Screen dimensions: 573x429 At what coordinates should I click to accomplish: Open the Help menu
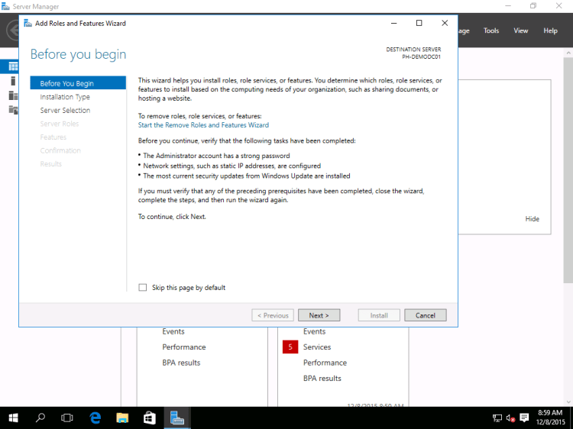tap(550, 31)
